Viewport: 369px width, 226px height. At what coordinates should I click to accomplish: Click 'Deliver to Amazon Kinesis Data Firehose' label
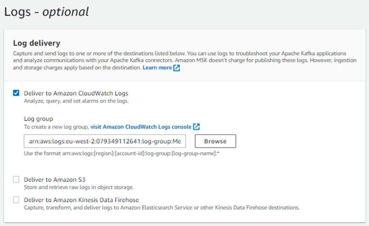[81, 200]
